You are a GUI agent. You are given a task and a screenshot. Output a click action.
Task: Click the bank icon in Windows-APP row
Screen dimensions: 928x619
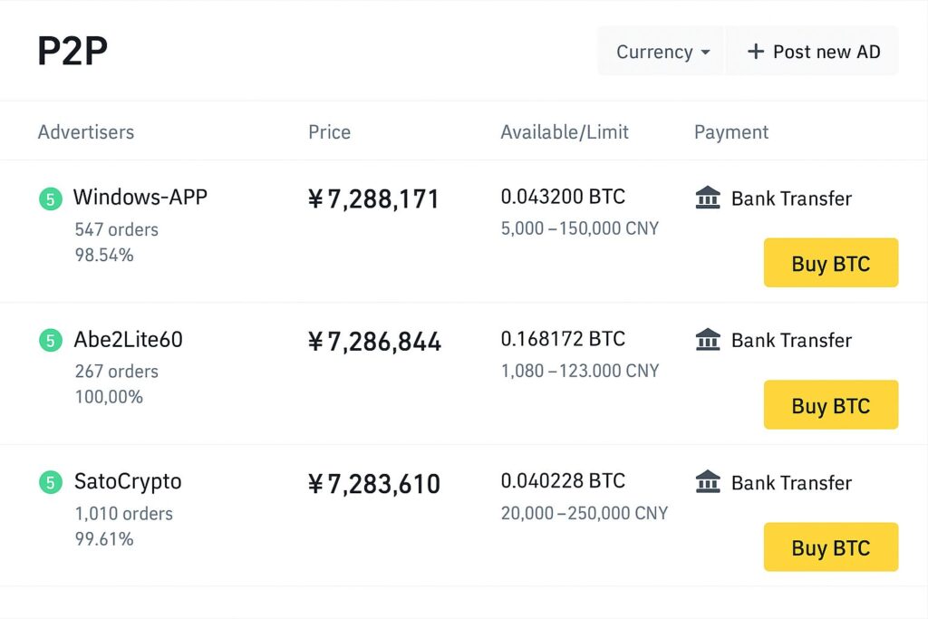tap(707, 198)
